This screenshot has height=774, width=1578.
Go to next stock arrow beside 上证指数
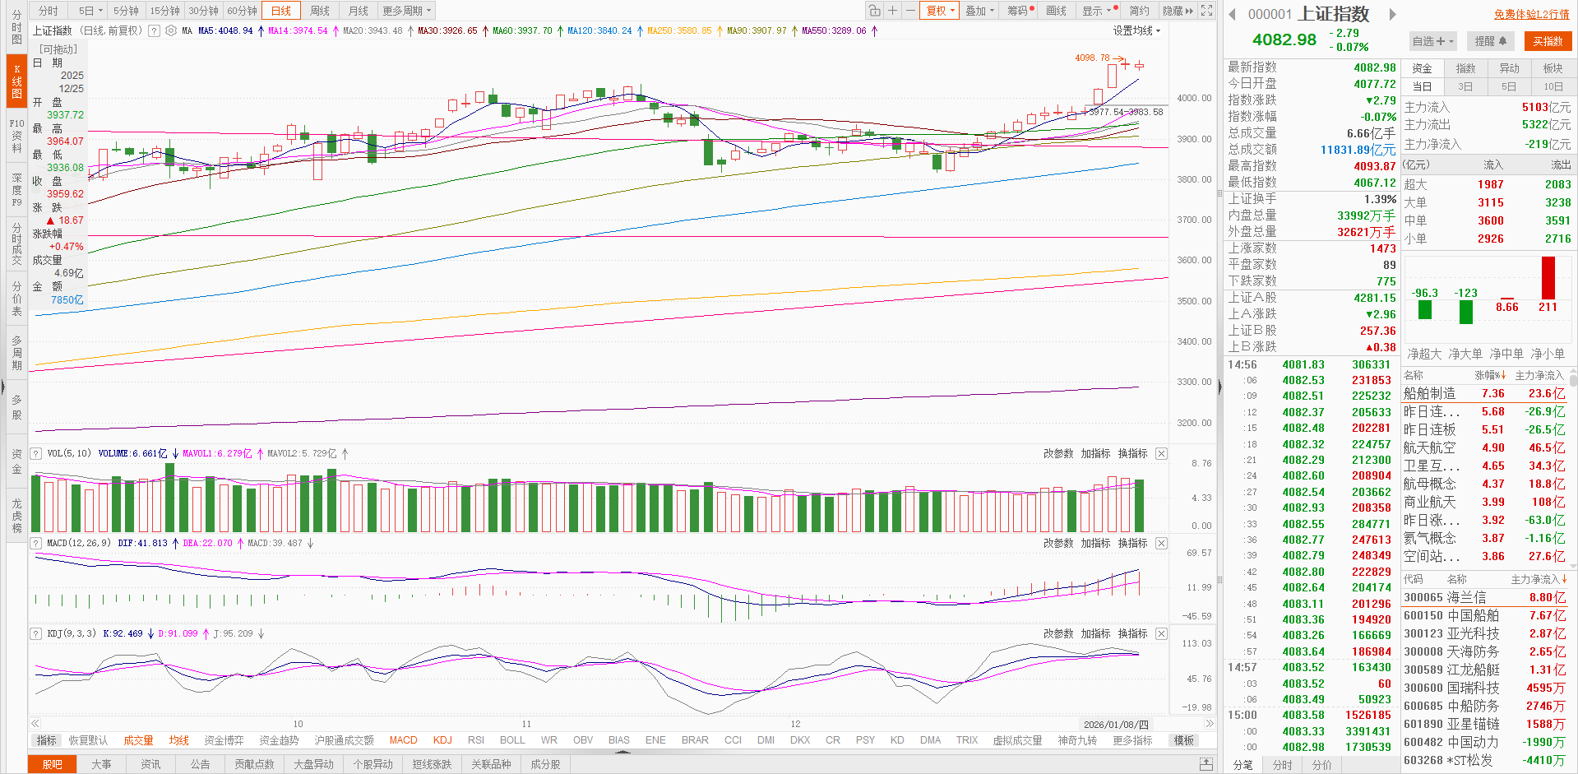1392,14
